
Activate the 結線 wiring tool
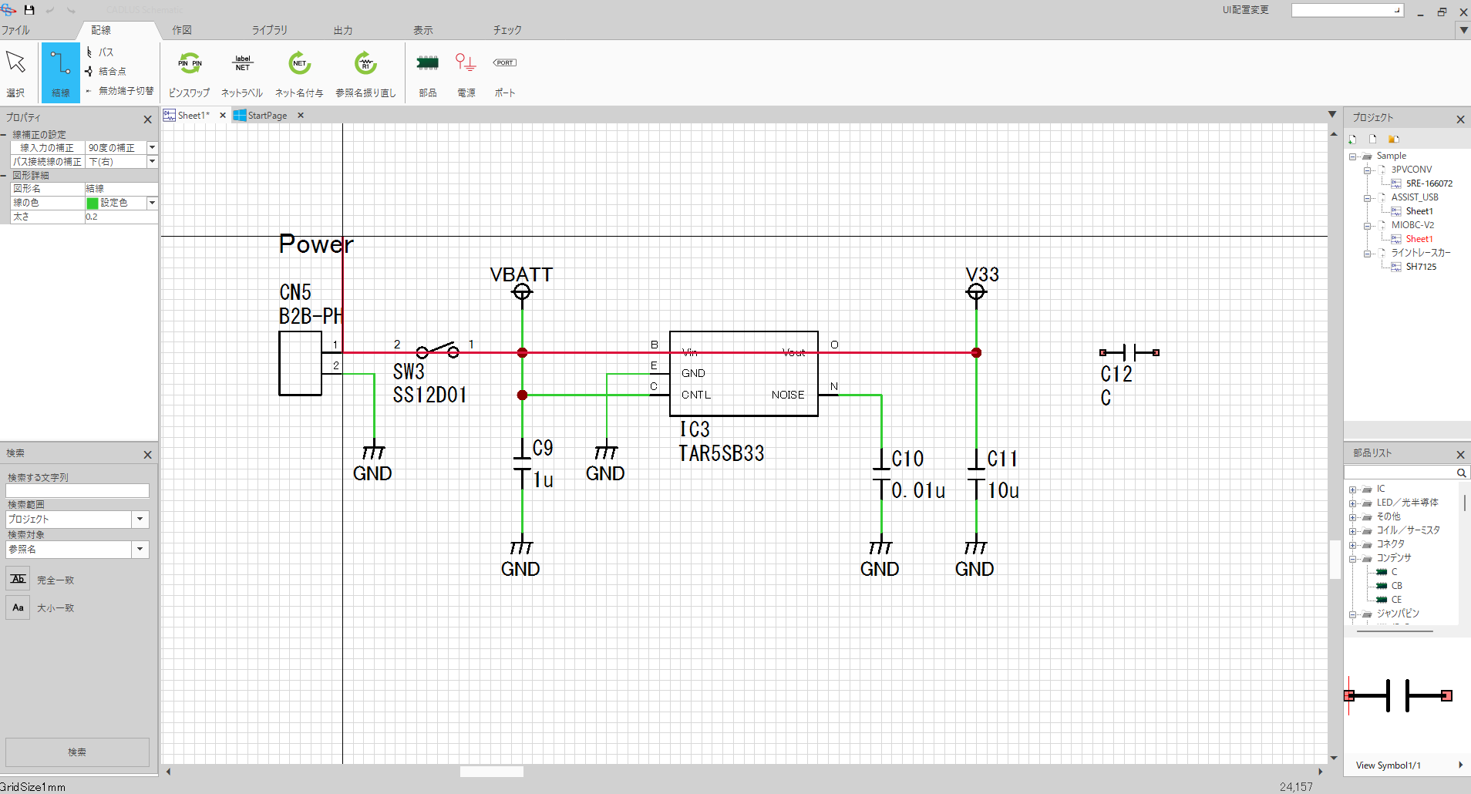[x=61, y=72]
